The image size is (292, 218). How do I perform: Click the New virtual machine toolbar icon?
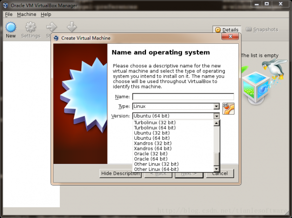click(x=11, y=27)
